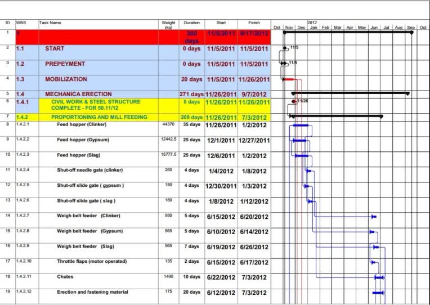Select the Feed hopper (Gypsum) Gantt bar

pos(300,141)
